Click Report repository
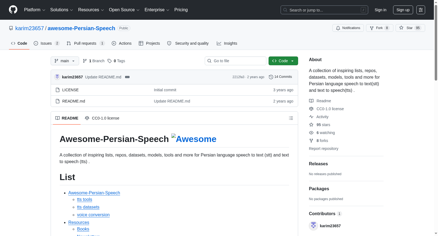Viewport: 438px width, 236px height. pos(324,149)
